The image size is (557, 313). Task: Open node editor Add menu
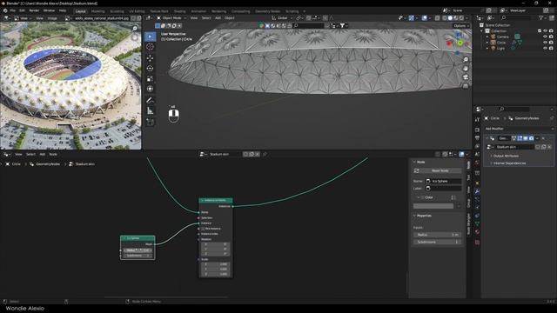43,154
